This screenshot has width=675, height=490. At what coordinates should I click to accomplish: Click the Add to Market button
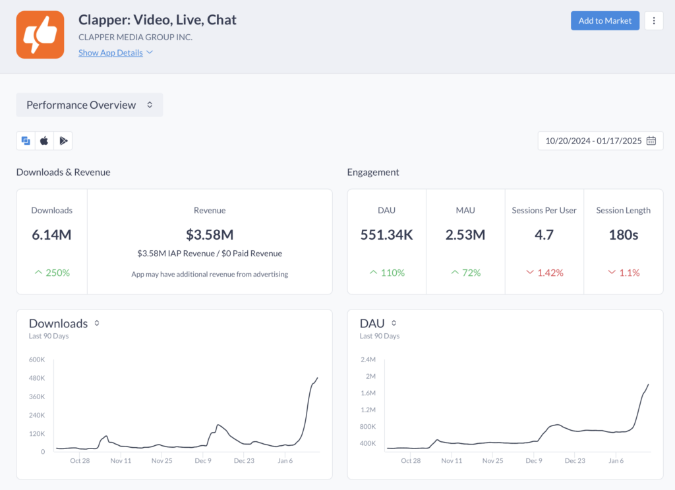tap(605, 20)
